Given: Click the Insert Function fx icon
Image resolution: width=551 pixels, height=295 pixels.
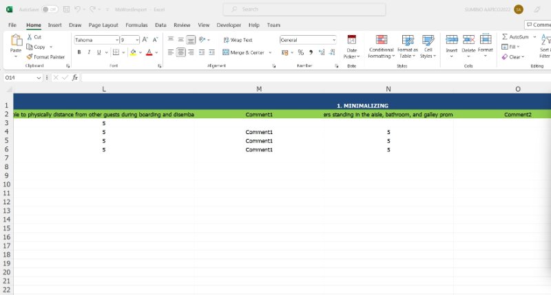Looking at the screenshot, I should tap(74, 78).
